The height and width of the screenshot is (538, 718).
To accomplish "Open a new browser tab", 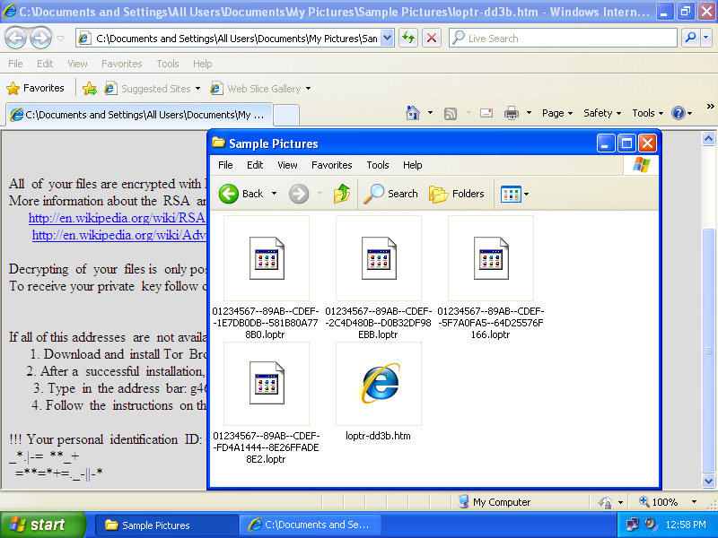I will click(x=286, y=115).
